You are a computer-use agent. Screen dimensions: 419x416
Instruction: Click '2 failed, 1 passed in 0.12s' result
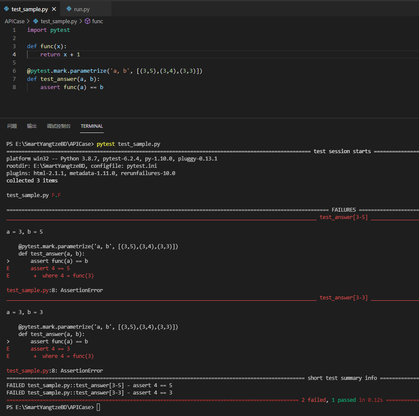(342, 400)
